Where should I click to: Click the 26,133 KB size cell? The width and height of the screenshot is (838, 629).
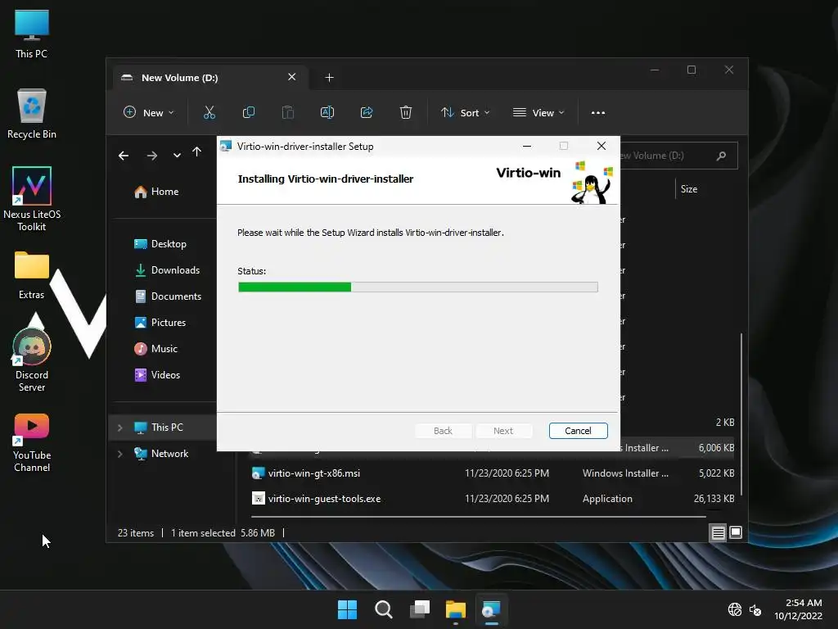point(714,499)
